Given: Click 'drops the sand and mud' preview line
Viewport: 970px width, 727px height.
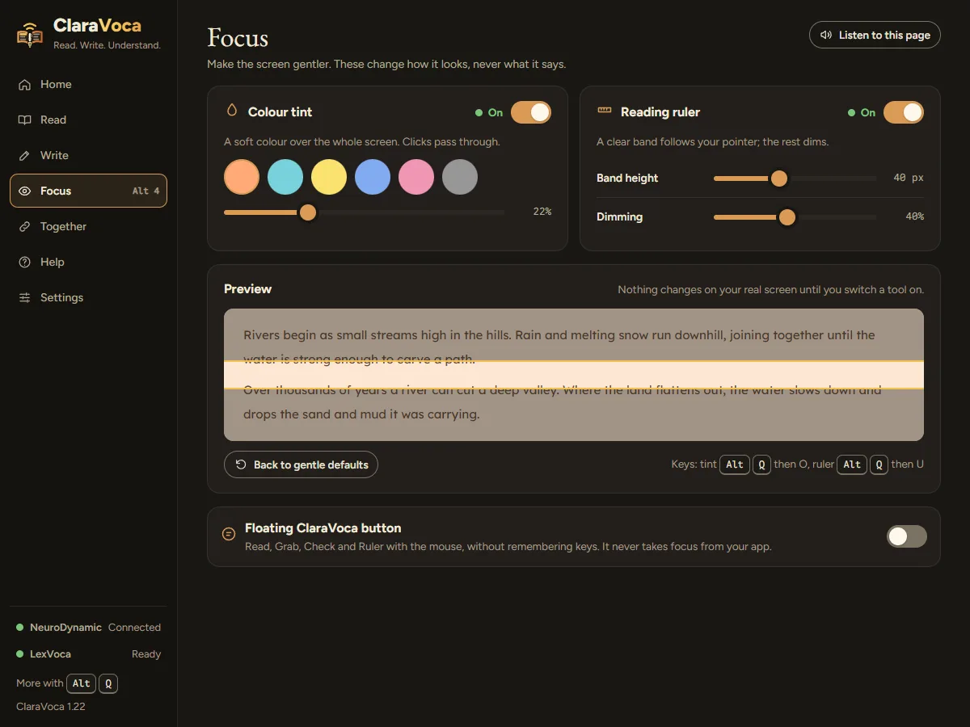Looking at the screenshot, I should [361, 414].
